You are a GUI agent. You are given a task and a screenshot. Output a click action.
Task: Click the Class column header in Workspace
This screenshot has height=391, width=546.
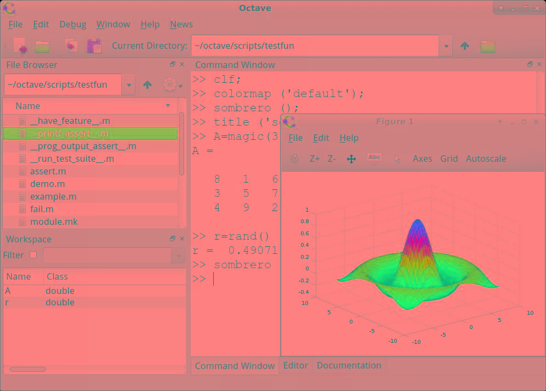pyautogui.click(x=115, y=276)
